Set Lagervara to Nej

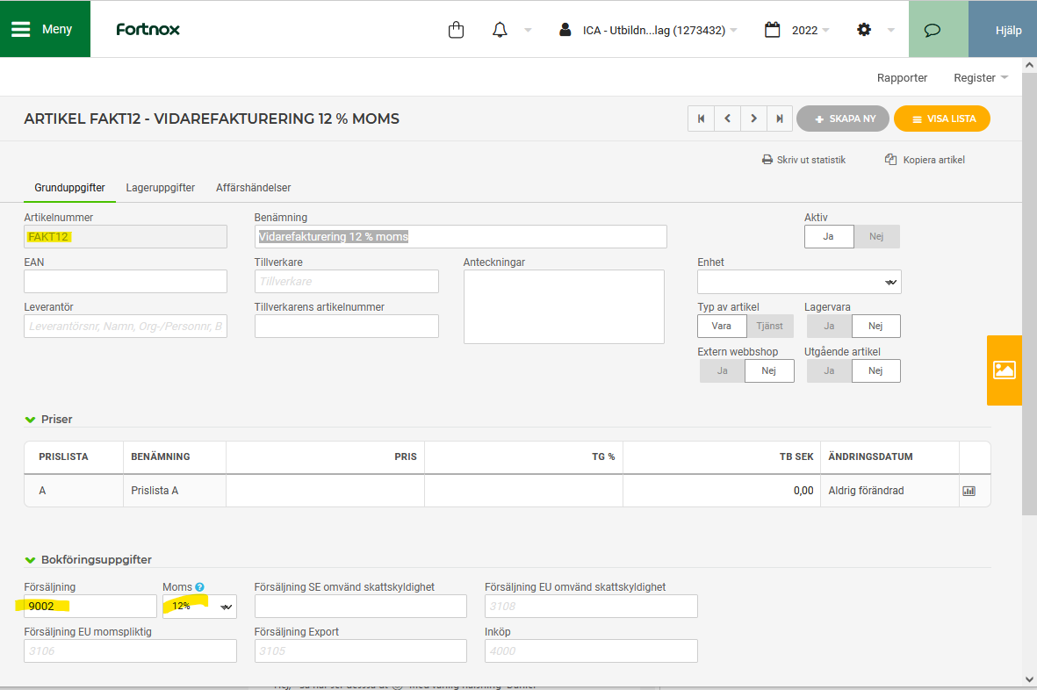tap(875, 326)
